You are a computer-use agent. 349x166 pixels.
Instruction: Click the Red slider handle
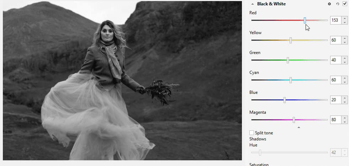tap(305, 20)
